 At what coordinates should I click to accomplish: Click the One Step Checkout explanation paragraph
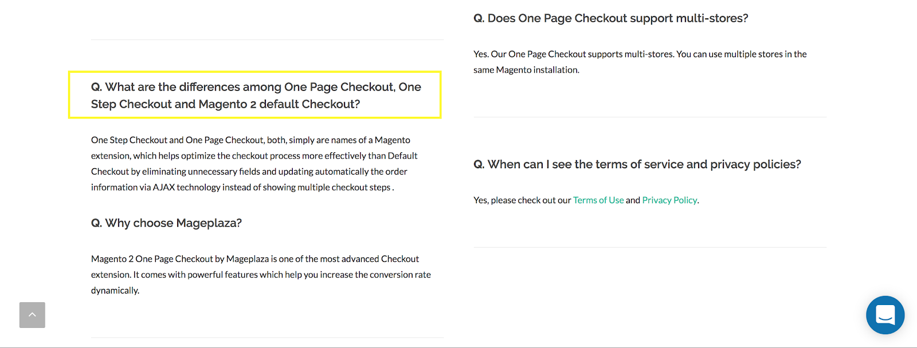(x=254, y=164)
